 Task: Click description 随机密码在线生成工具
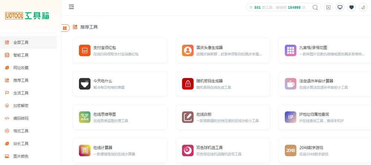pos(214,87)
